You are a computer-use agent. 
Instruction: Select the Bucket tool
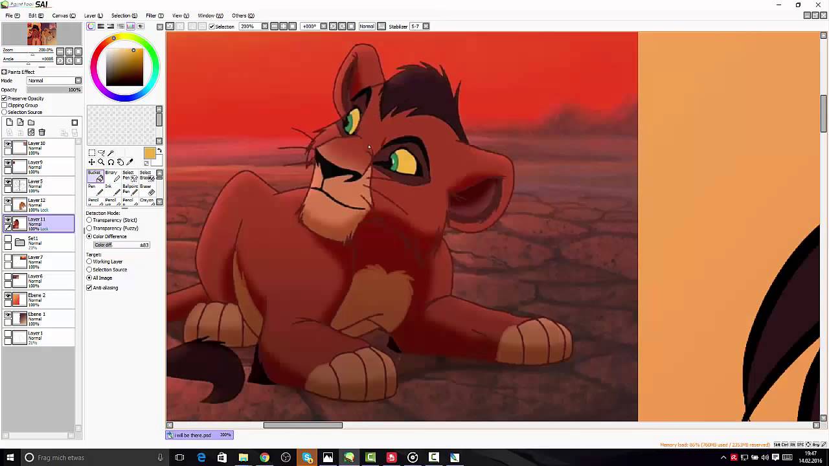(x=95, y=176)
